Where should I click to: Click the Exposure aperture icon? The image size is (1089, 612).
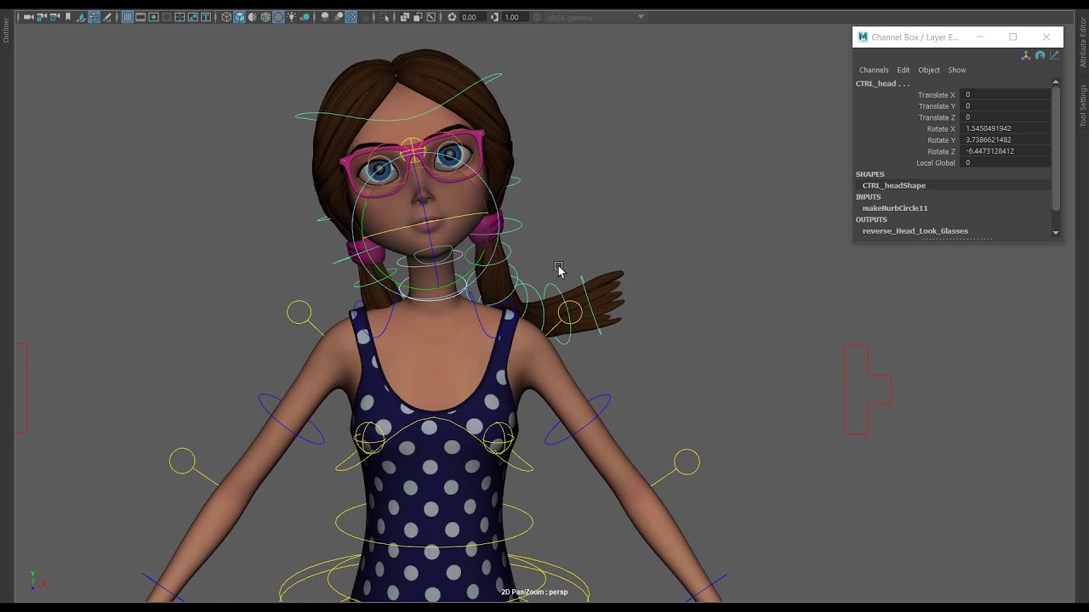(452, 17)
